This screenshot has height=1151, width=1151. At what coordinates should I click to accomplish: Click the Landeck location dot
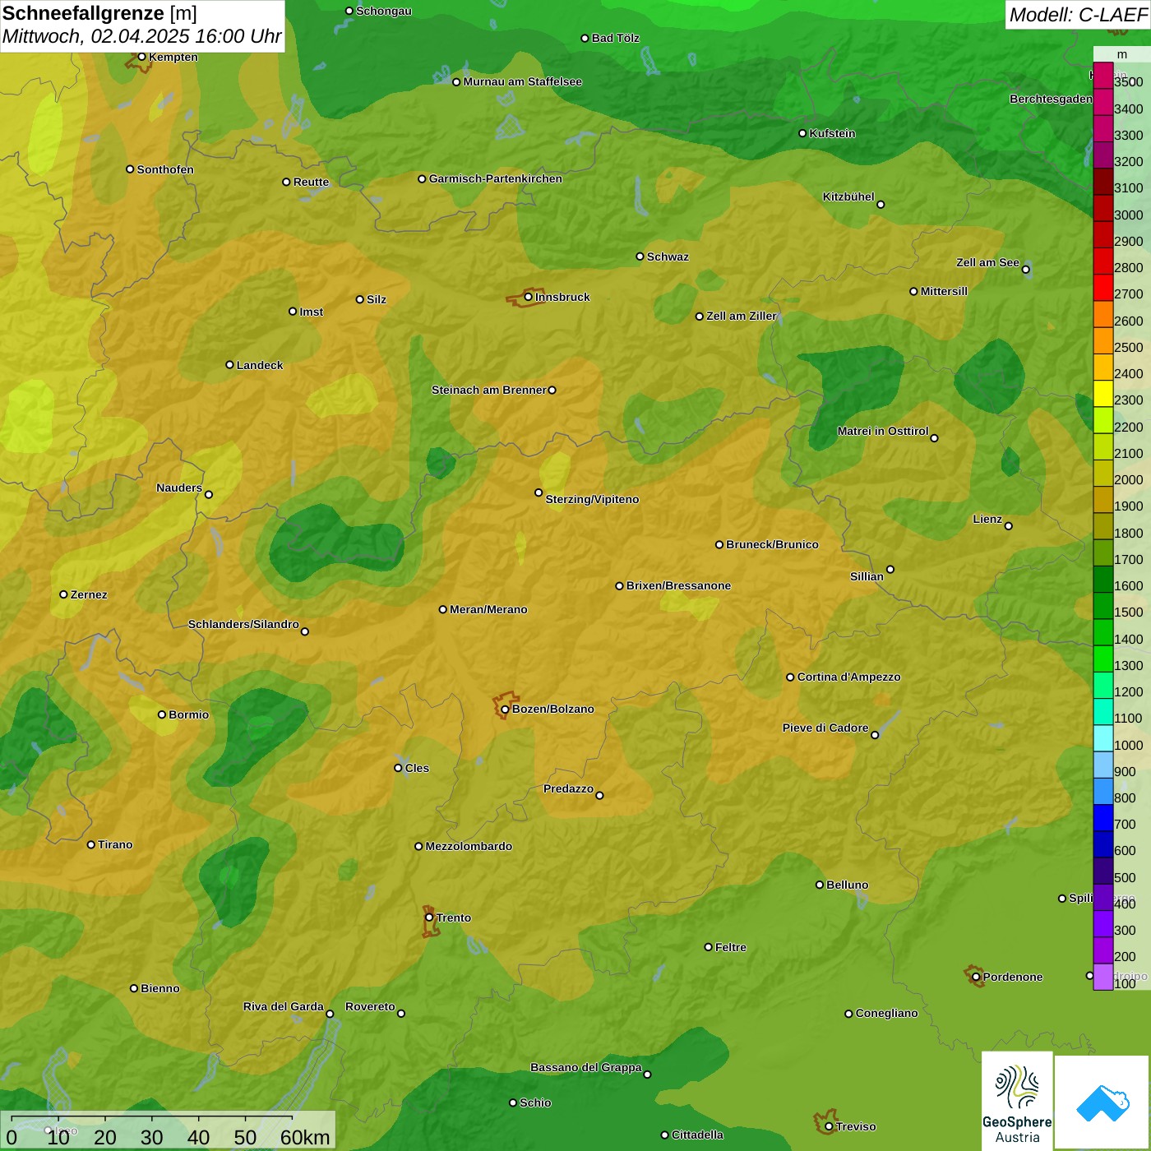click(229, 365)
